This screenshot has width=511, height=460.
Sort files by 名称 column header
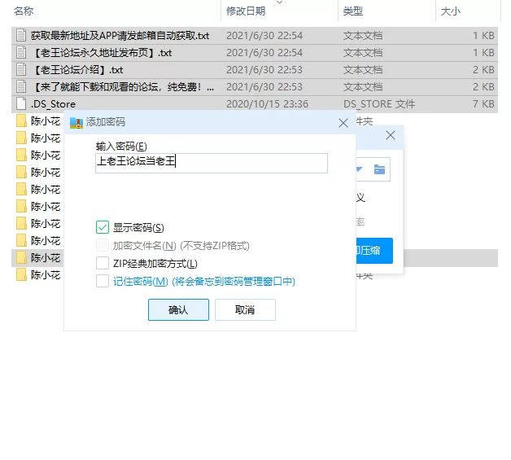click(24, 11)
